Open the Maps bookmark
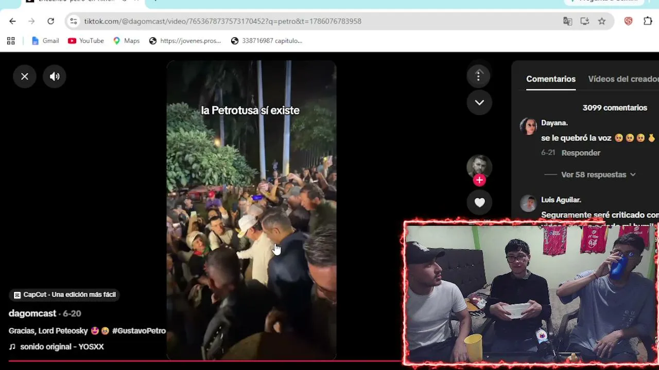The image size is (659, 370). point(127,41)
